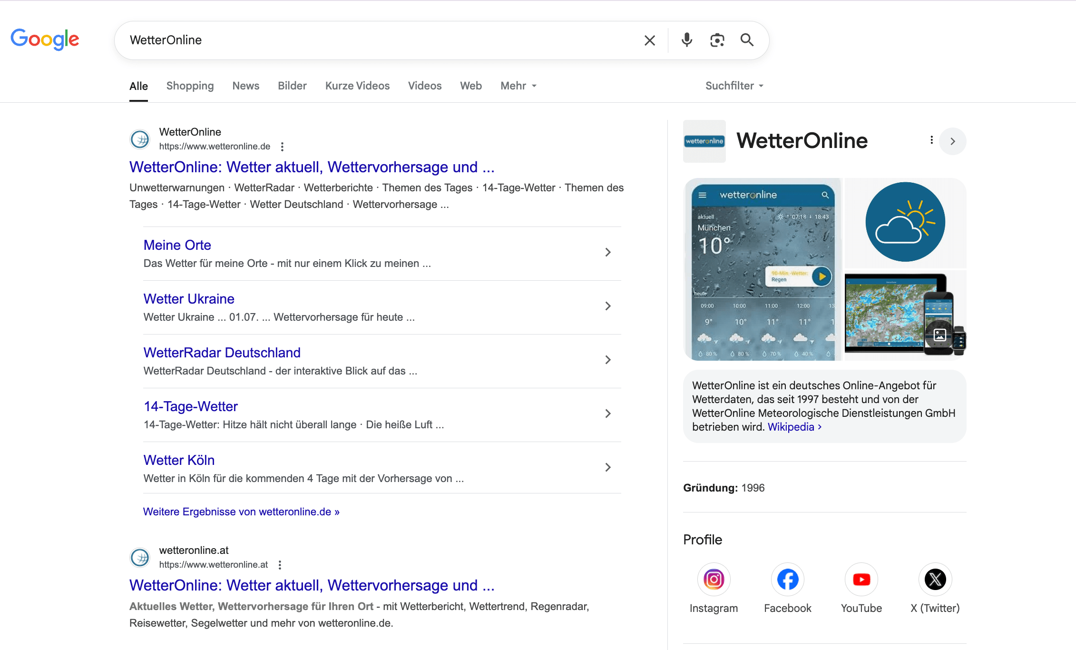Open the three-dot menu next to wetteronline.de URL
The width and height of the screenshot is (1076, 650).
point(282,147)
